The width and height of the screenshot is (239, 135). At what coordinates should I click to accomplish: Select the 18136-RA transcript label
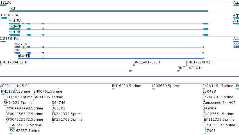[x=9, y=15]
